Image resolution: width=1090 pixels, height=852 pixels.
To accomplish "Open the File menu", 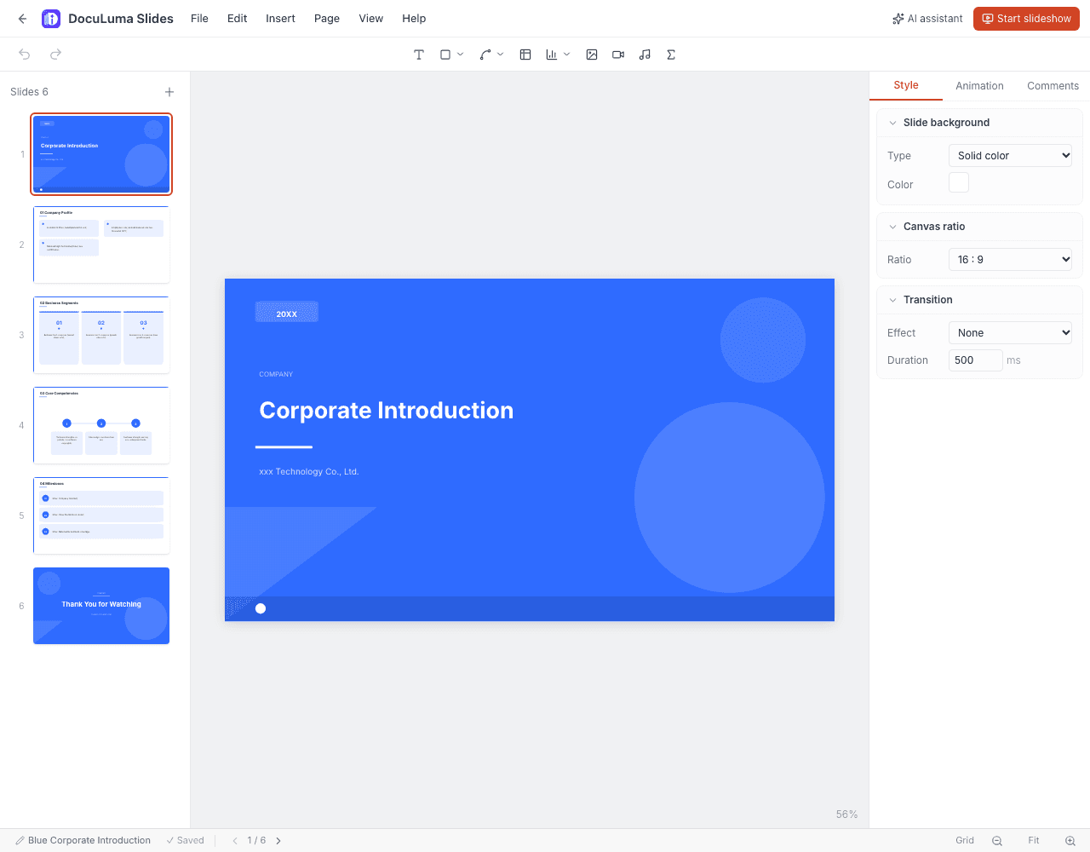I will point(199,19).
